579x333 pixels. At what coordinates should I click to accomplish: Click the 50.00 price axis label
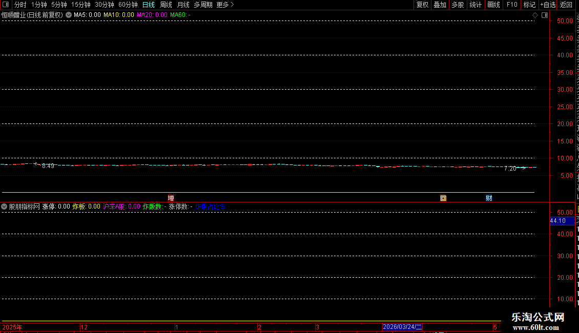565,21
